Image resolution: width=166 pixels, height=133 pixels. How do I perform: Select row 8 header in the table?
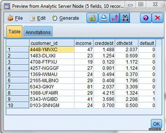click(x=18, y=93)
